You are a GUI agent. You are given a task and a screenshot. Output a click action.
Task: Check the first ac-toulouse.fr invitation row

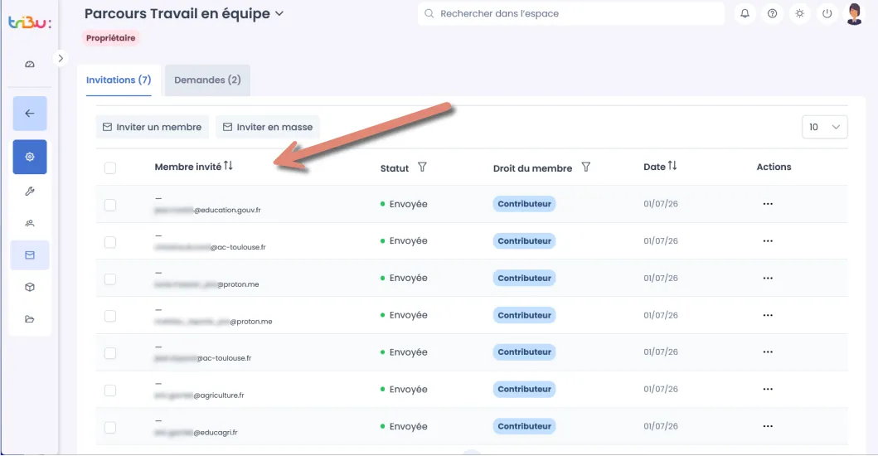click(110, 242)
